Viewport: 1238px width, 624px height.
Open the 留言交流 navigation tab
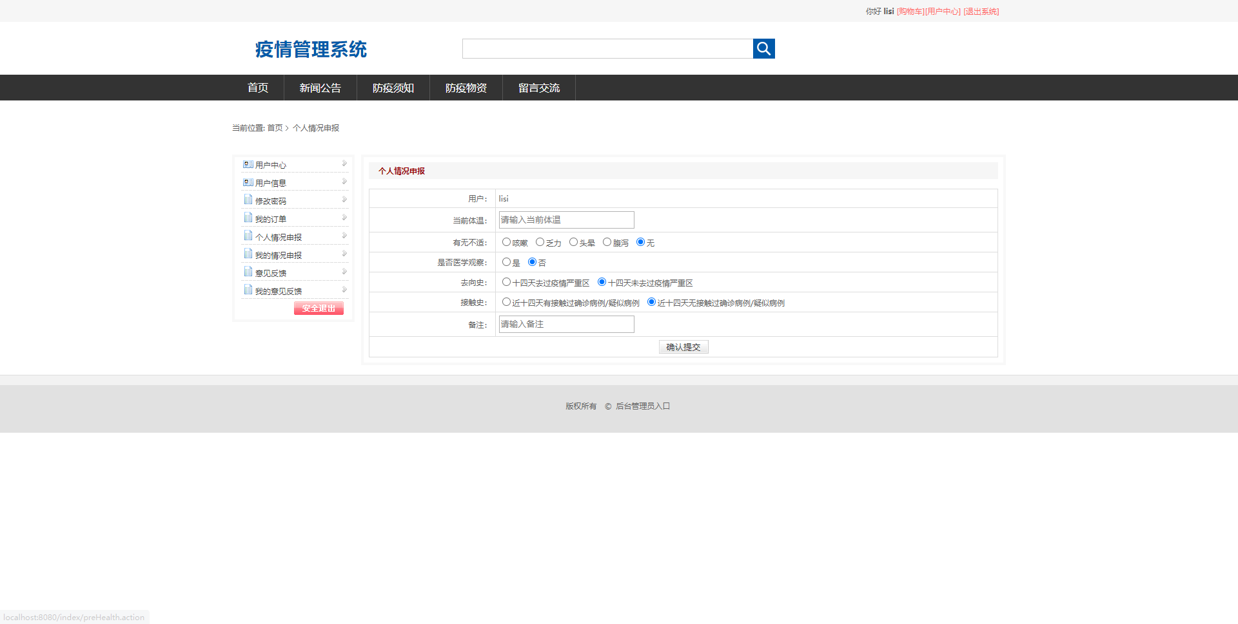[539, 88]
